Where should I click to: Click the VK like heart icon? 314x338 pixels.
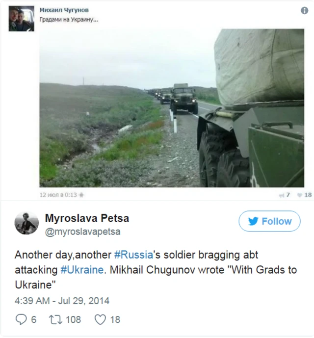(300, 195)
